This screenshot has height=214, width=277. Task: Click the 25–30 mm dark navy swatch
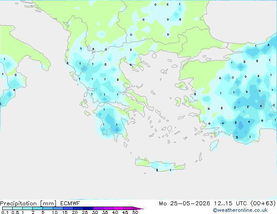point(88,208)
